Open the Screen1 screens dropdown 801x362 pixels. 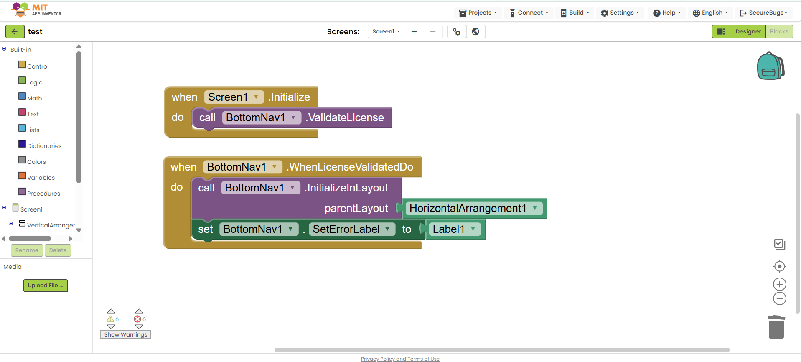[x=386, y=32]
